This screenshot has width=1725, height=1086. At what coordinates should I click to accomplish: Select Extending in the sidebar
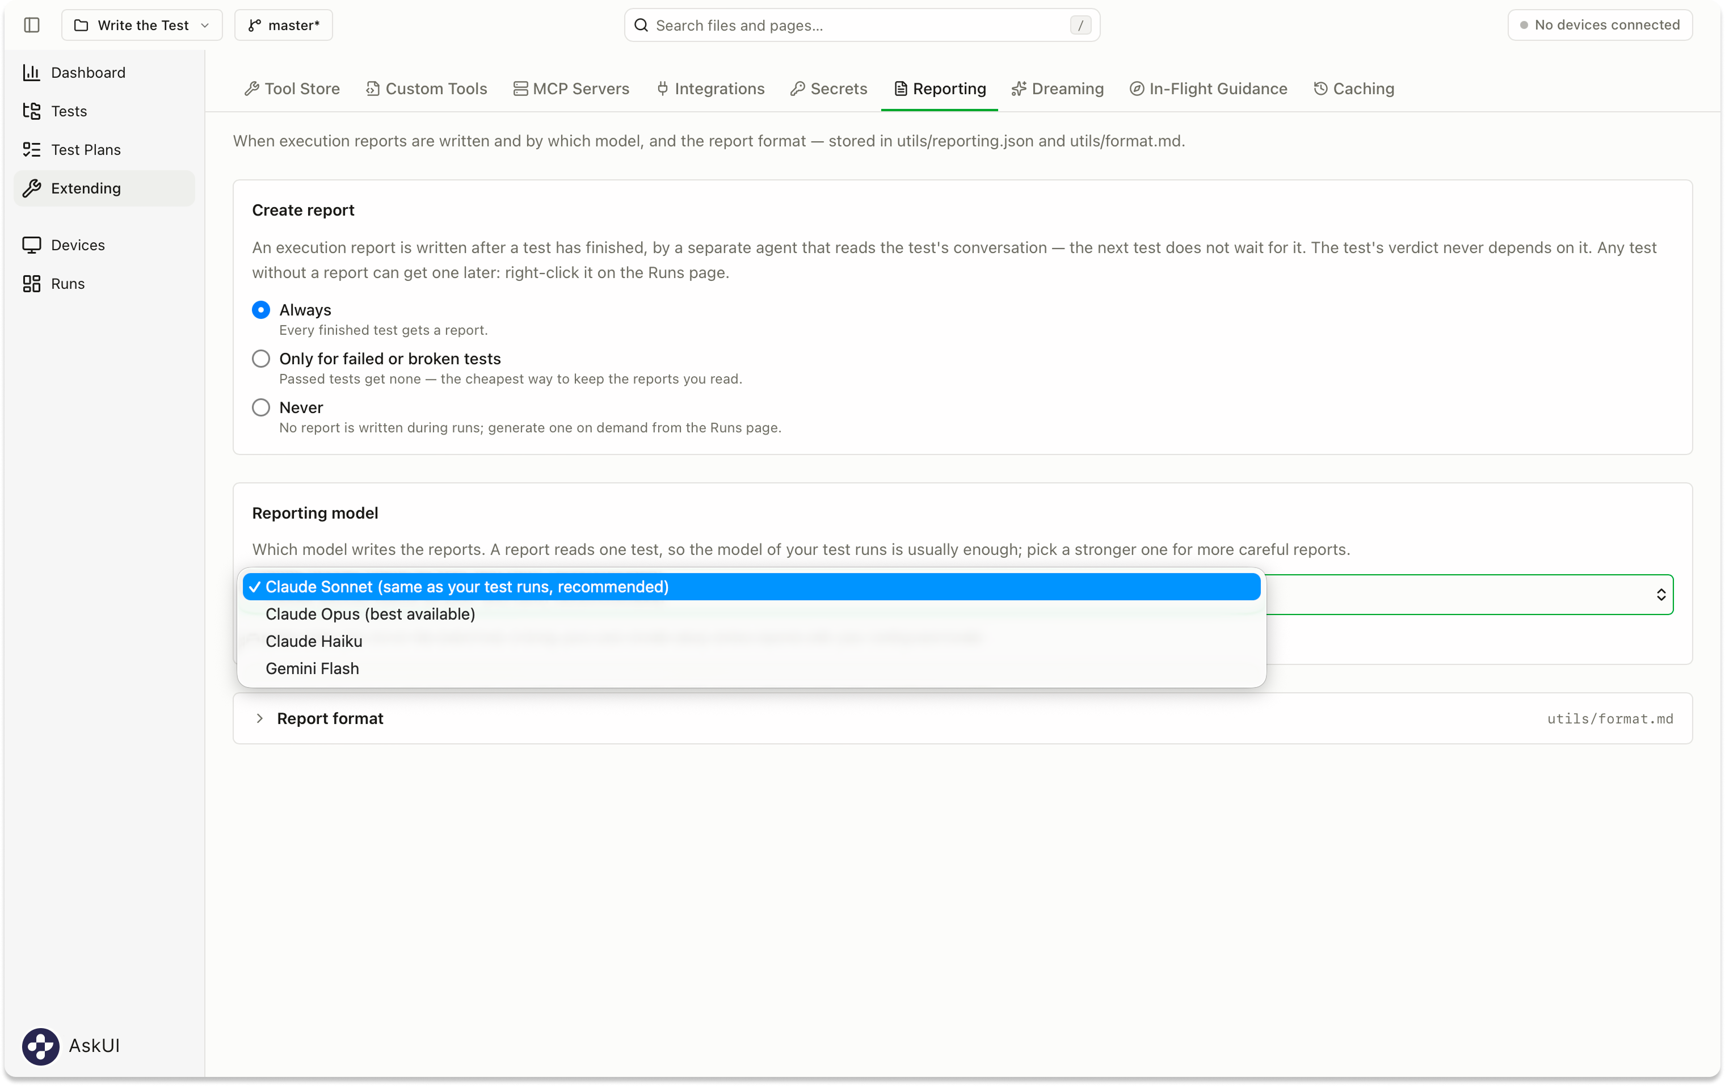[104, 188]
